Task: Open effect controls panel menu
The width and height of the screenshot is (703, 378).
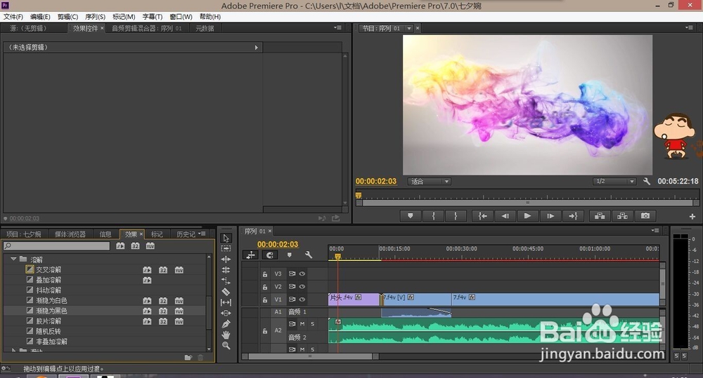Action: point(337,28)
